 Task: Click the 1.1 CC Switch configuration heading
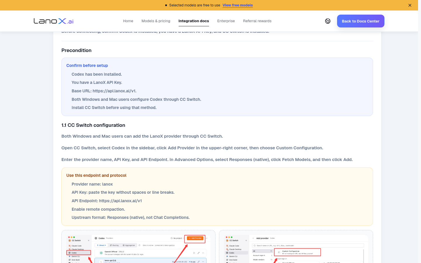point(93,125)
